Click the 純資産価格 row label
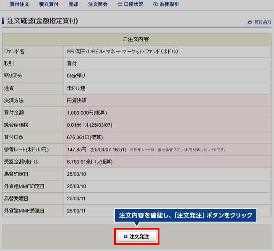The width and height of the screenshot is (274, 251). click(x=16, y=125)
